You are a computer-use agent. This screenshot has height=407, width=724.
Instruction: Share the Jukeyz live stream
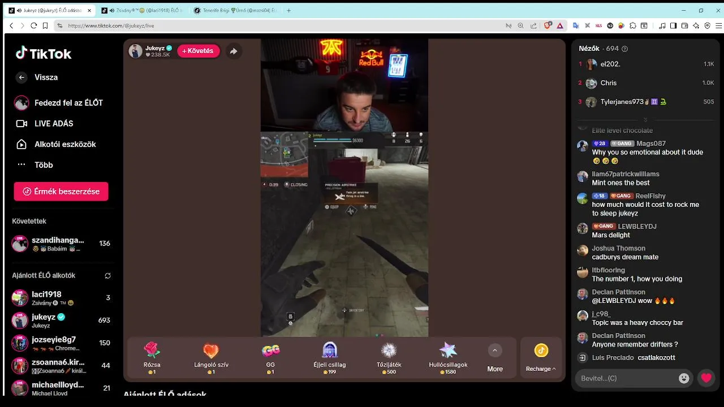coord(233,51)
